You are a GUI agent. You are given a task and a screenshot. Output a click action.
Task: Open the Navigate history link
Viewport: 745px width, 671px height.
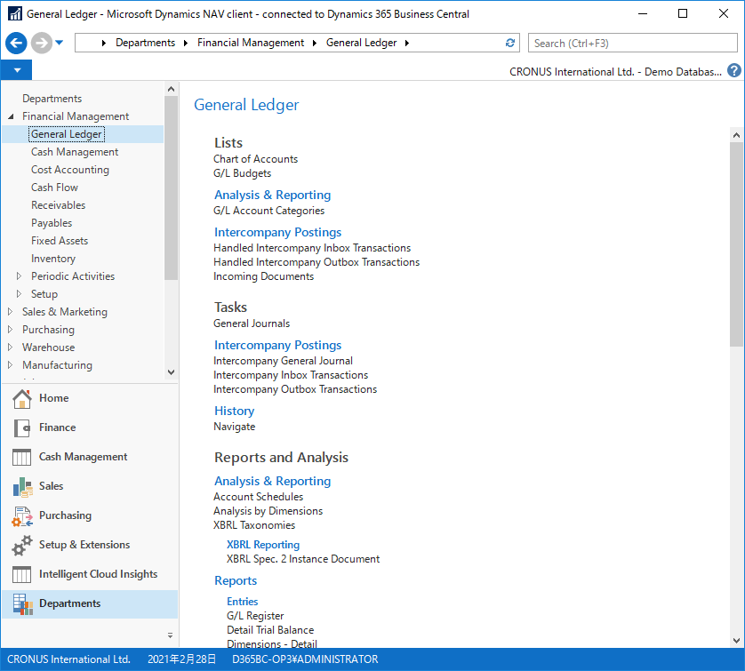(x=234, y=427)
